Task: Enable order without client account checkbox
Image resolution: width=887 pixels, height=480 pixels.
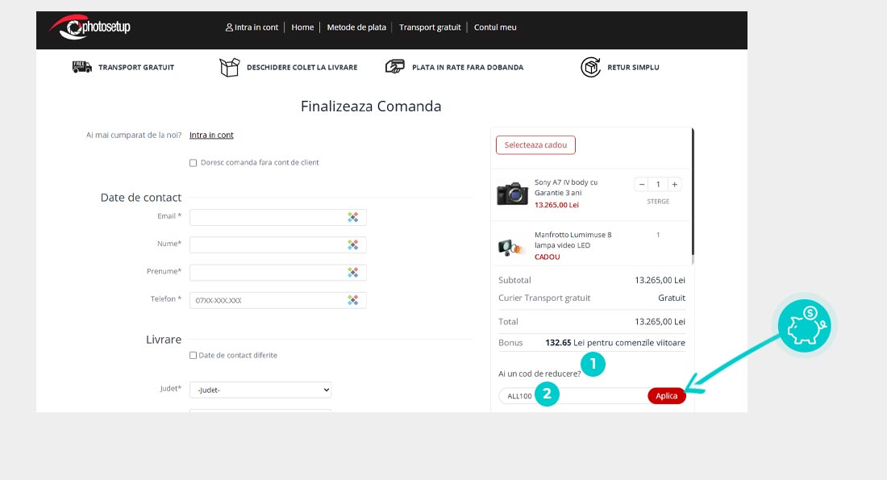Action: pos(193,163)
